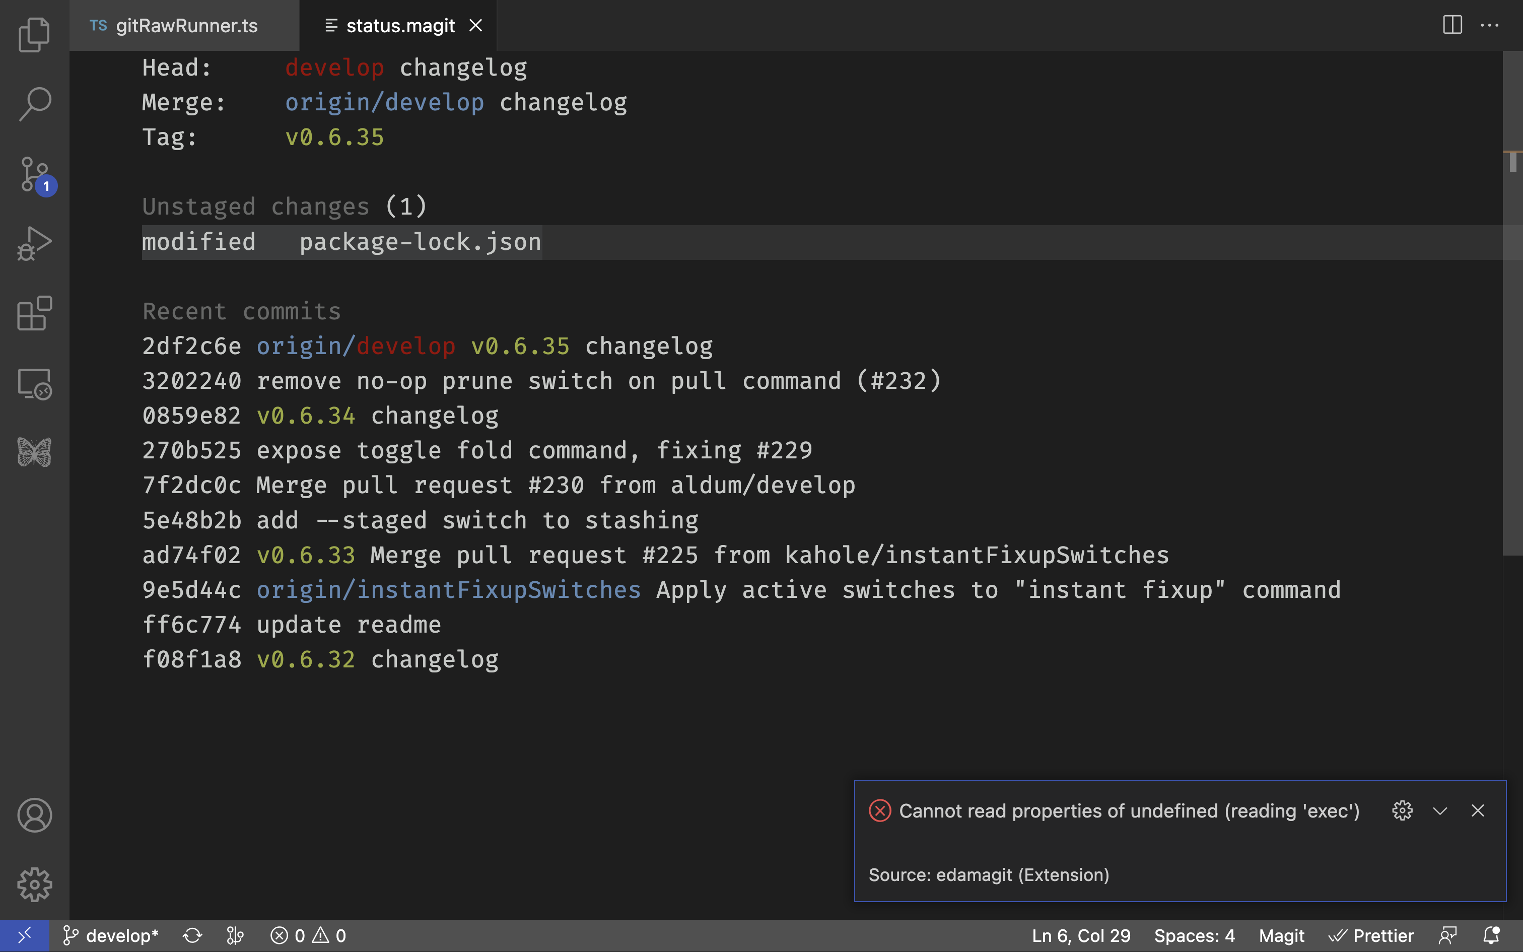Open the edamagit butterfly sidebar view
The height and width of the screenshot is (952, 1523).
(x=35, y=452)
